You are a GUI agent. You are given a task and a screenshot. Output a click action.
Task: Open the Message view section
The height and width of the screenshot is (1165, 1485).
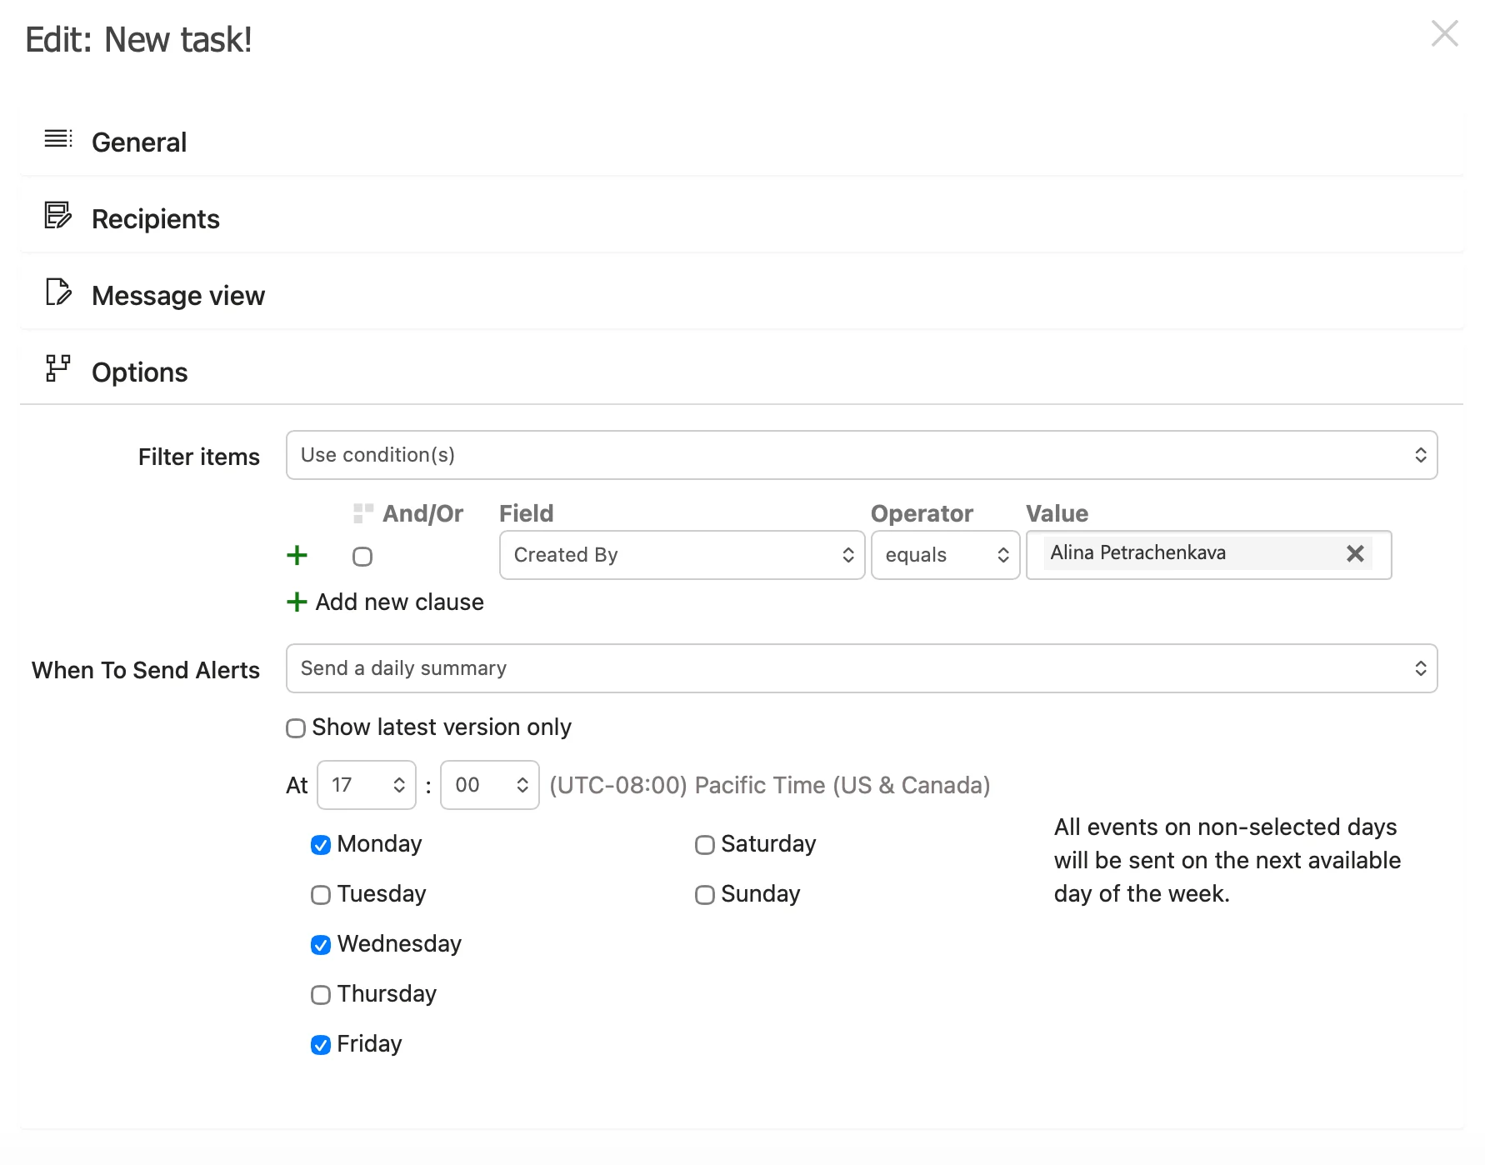tap(742, 296)
